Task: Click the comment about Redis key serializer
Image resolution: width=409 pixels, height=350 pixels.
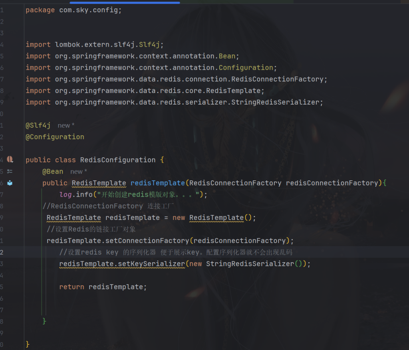Action: pyautogui.click(x=176, y=252)
